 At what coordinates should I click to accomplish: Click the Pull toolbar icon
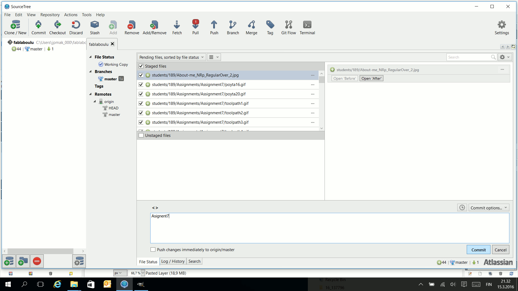pos(196,27)
